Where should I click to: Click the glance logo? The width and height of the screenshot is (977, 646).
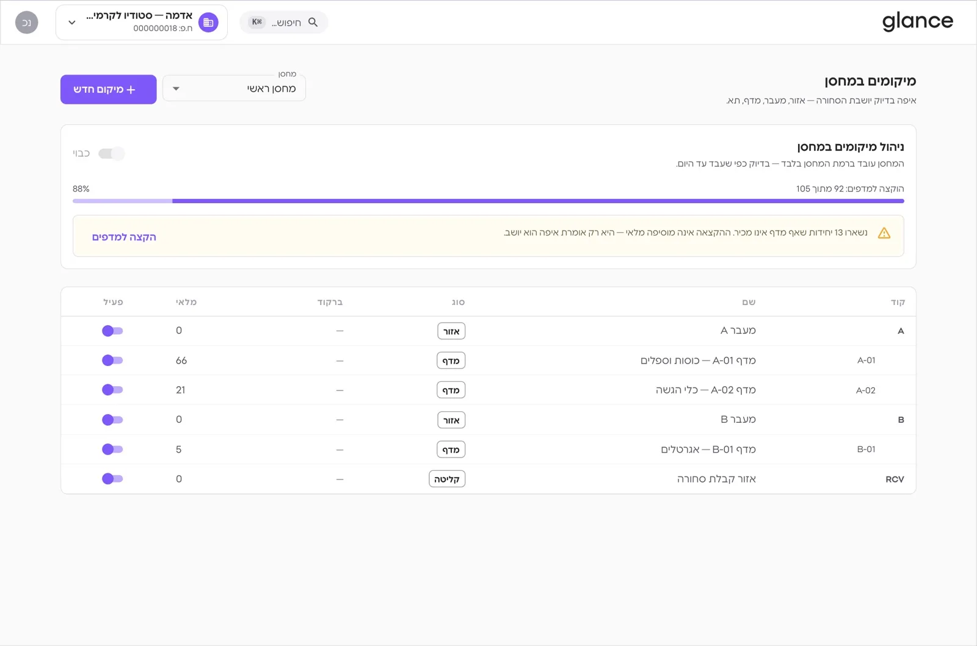pos(917,22)
